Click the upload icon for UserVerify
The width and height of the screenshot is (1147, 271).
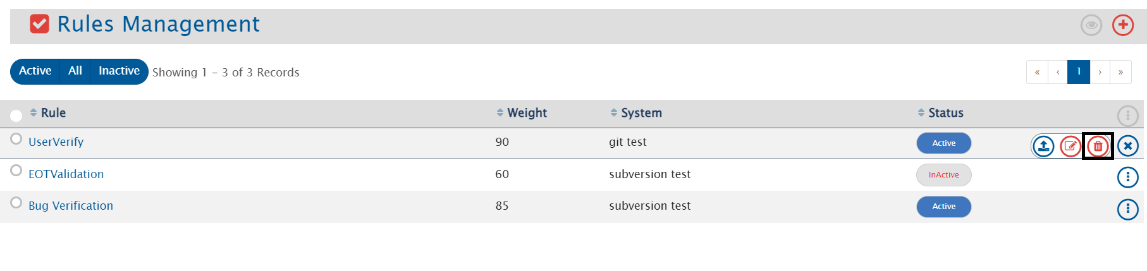[x=1043, y=147]
